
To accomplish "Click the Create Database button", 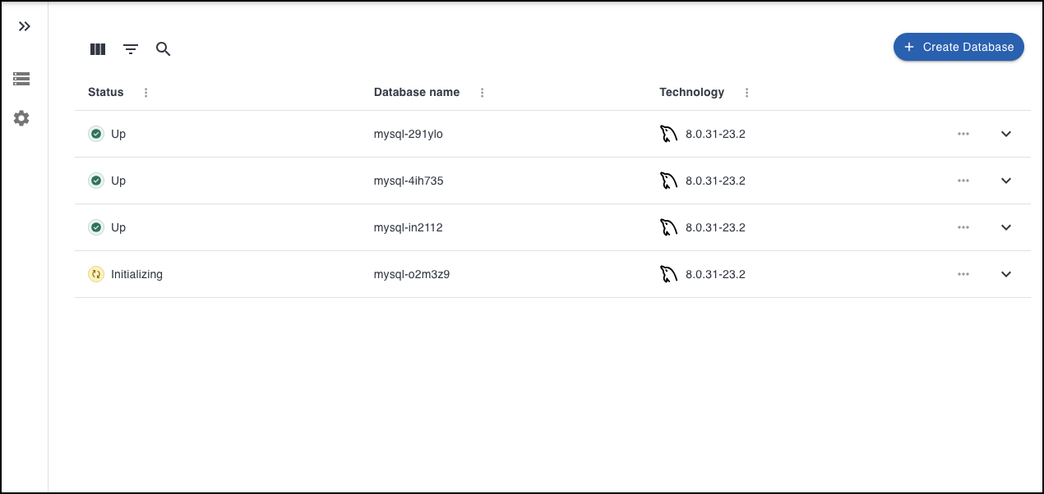I will pyautogui.click(x=959, y=47).
